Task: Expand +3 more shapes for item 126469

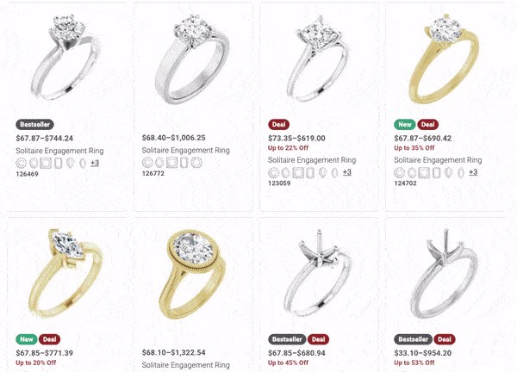Action: pos(95,163)
